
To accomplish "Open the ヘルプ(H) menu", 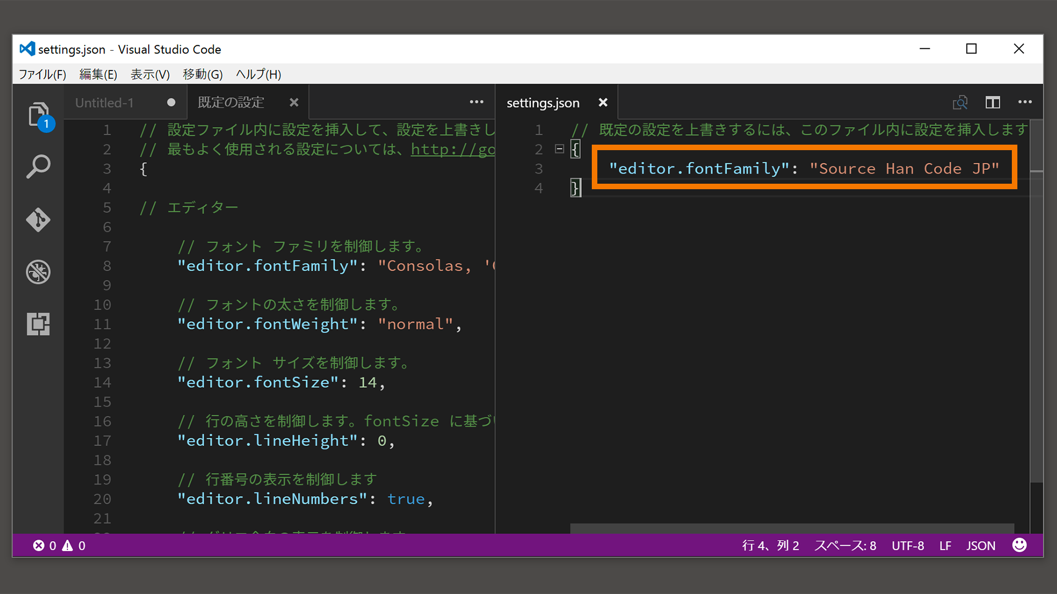I will coord(258,74).
